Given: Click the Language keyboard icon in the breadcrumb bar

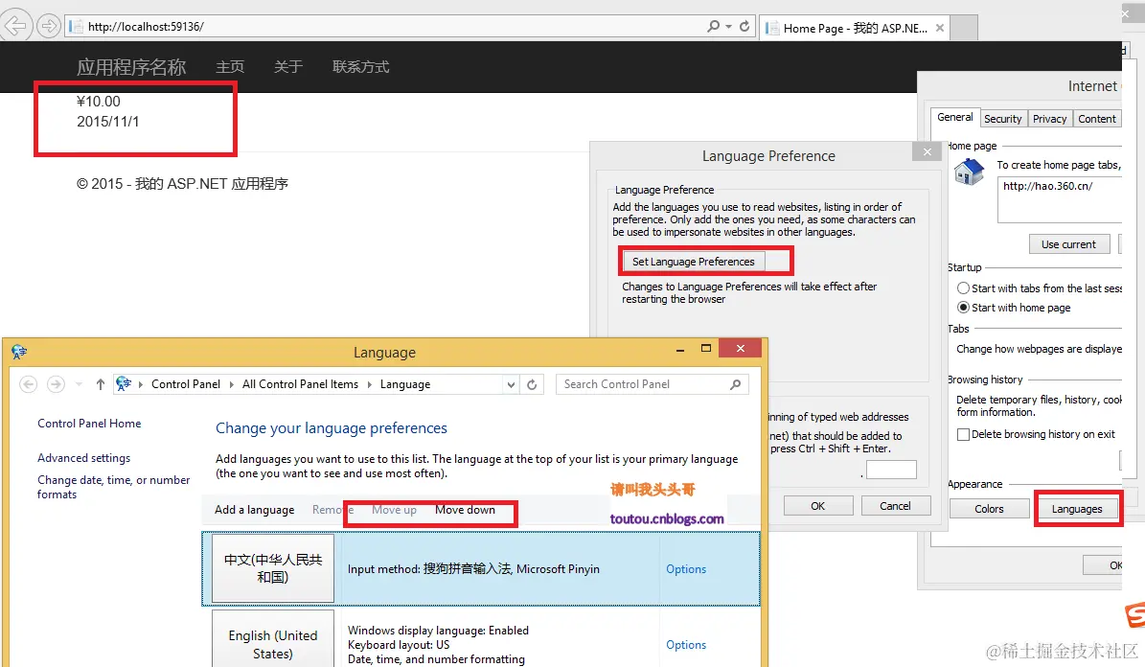Looking at the screenshot, I should (x=123, y=383).
